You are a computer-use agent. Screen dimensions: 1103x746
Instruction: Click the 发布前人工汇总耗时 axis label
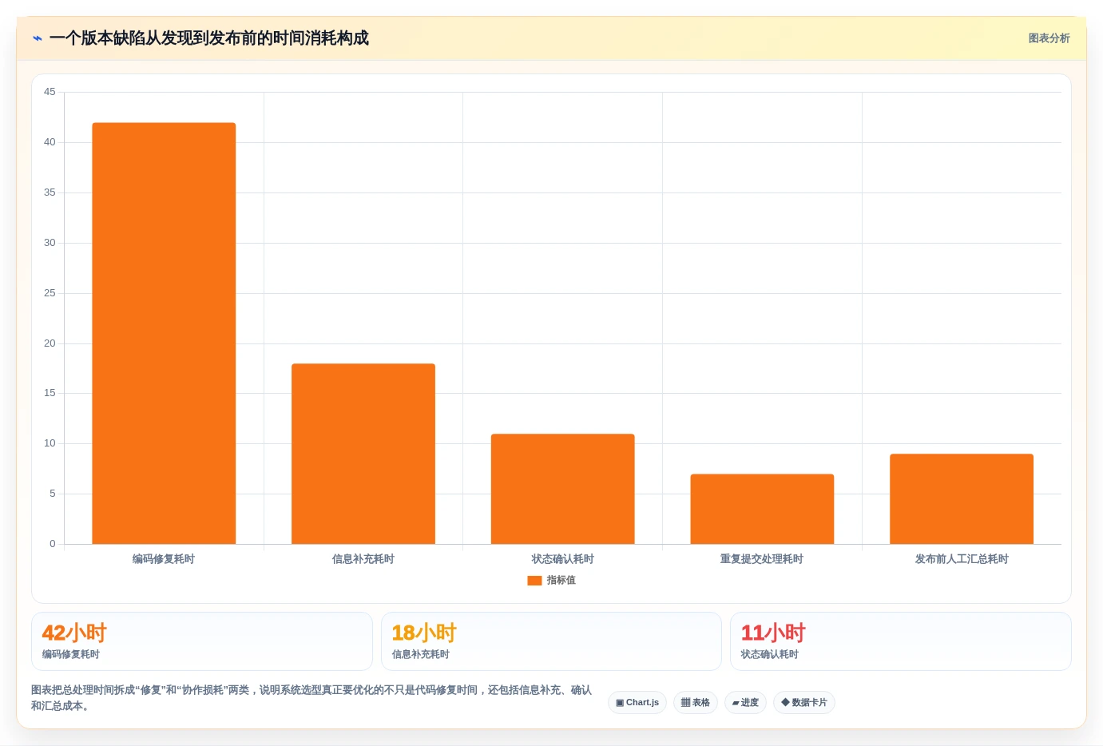(962, 559)
